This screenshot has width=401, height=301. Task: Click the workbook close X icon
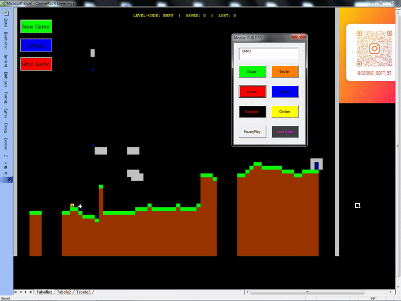click(x=6, y=173)
